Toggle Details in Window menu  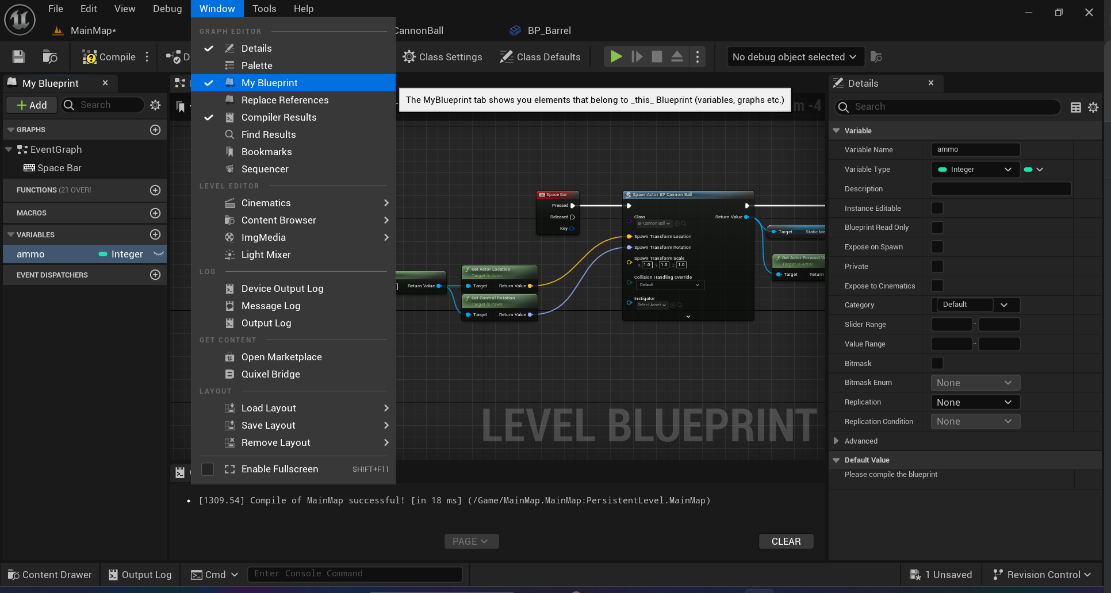[293, 48]
